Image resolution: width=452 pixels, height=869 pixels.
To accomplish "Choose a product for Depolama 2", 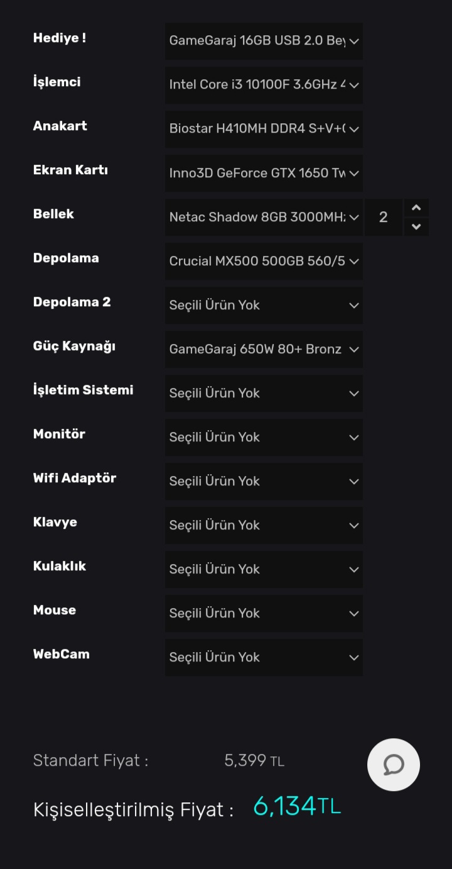I will coord(264,305).
